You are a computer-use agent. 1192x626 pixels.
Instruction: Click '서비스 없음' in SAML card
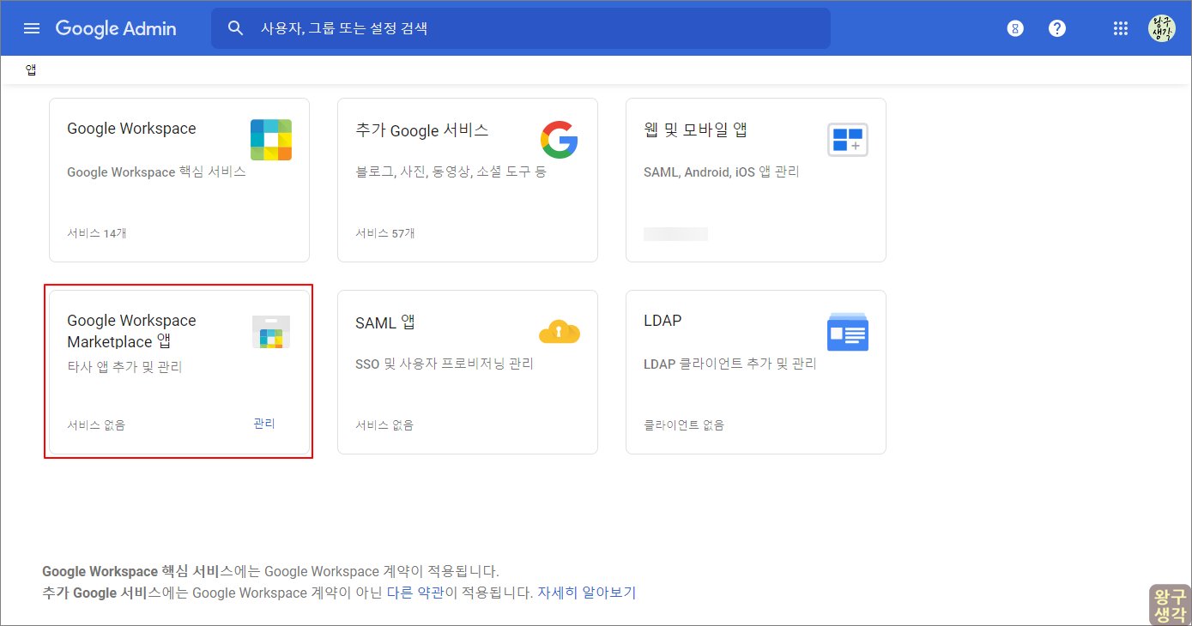(x=384, y=424)
